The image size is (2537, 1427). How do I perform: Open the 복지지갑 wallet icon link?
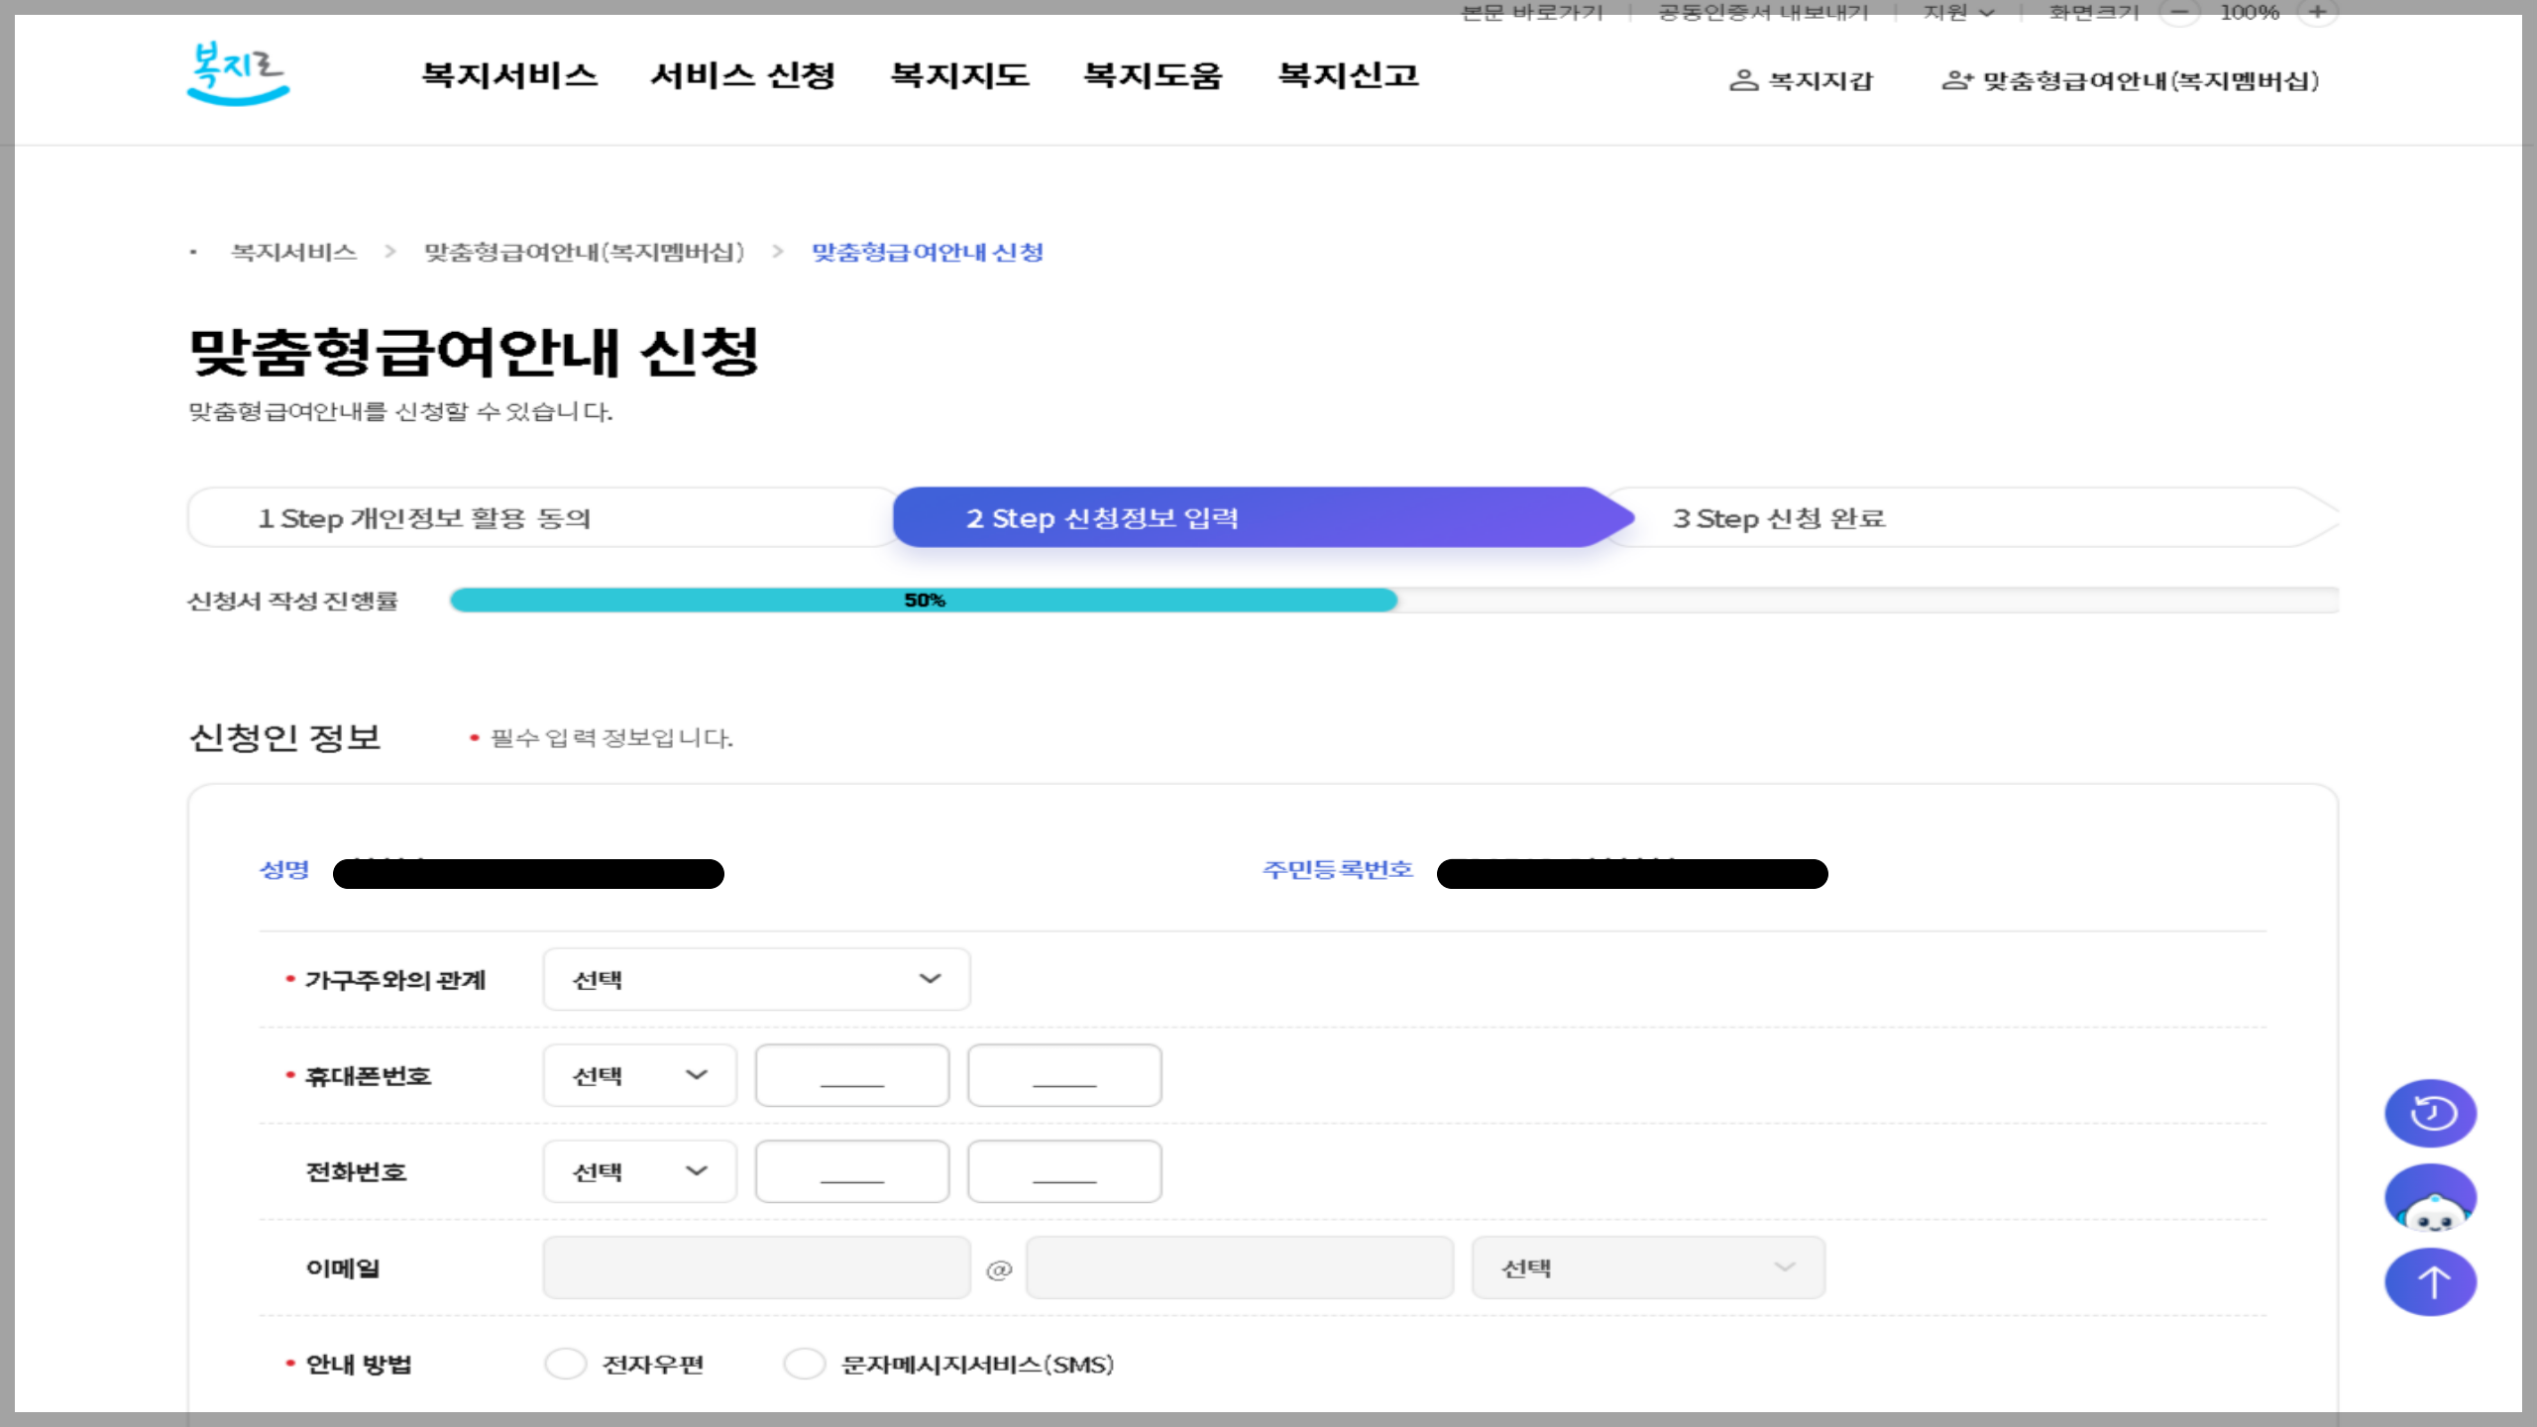1743,80
